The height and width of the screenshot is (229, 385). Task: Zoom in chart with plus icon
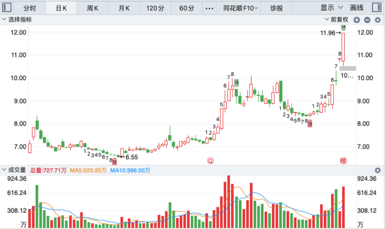click(x=357, y=20)
